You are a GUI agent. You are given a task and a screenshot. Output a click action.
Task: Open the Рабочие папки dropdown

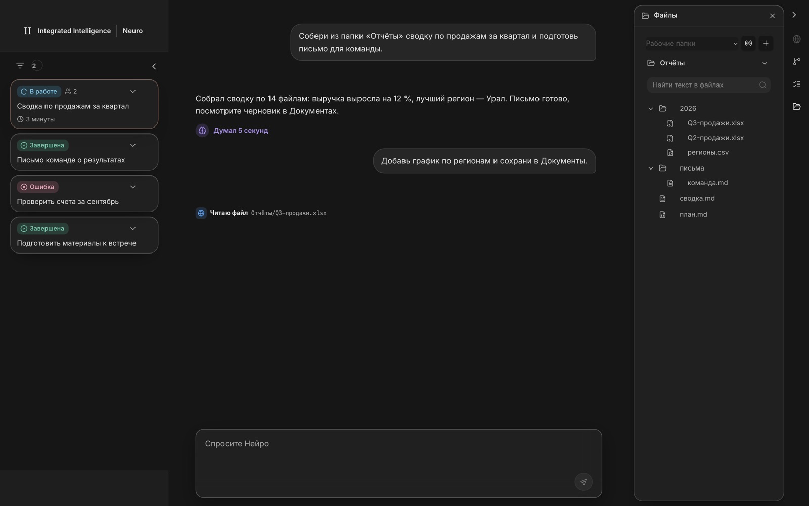coord(691,44)
